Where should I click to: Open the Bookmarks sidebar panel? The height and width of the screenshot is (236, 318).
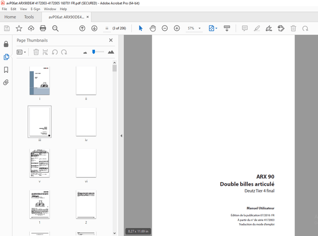(x=6, y=70)
